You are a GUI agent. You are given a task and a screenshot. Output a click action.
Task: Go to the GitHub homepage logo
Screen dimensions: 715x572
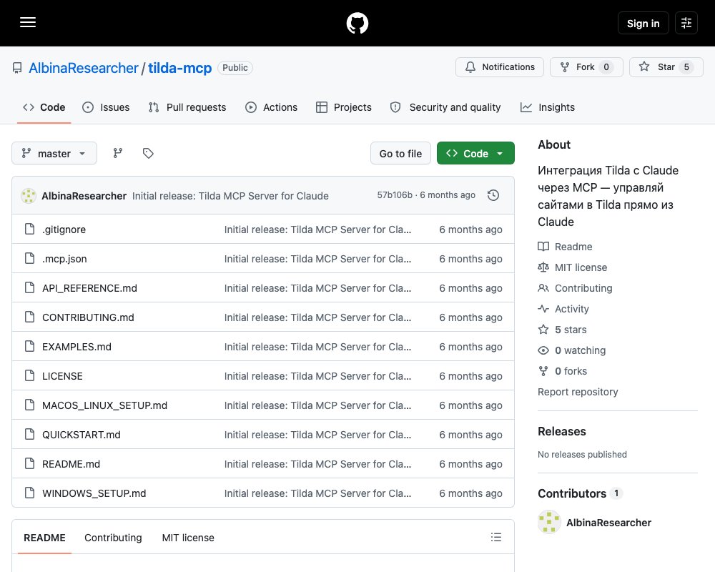pyautogui.click(x=357, y=24)
